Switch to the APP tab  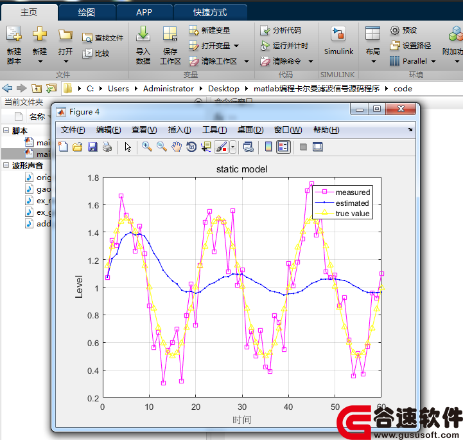(x=144, y=12)
